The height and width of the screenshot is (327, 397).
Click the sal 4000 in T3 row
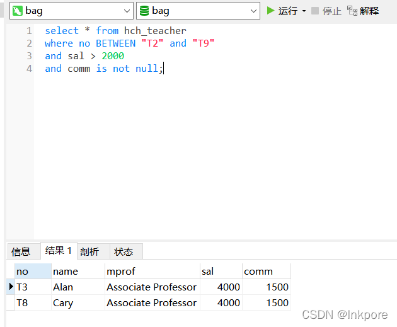click(x=221, y=287)
